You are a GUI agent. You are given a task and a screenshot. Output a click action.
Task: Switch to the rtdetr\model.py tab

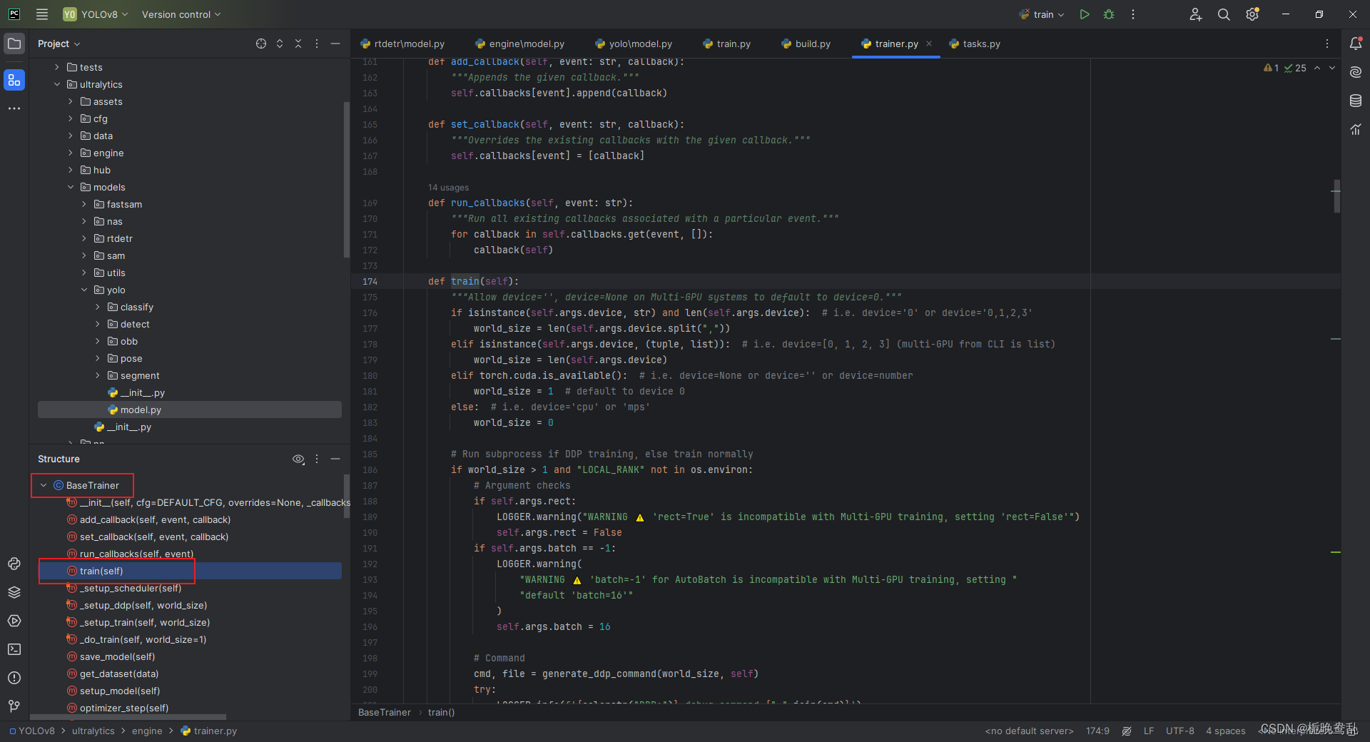[x=402, y=44]
